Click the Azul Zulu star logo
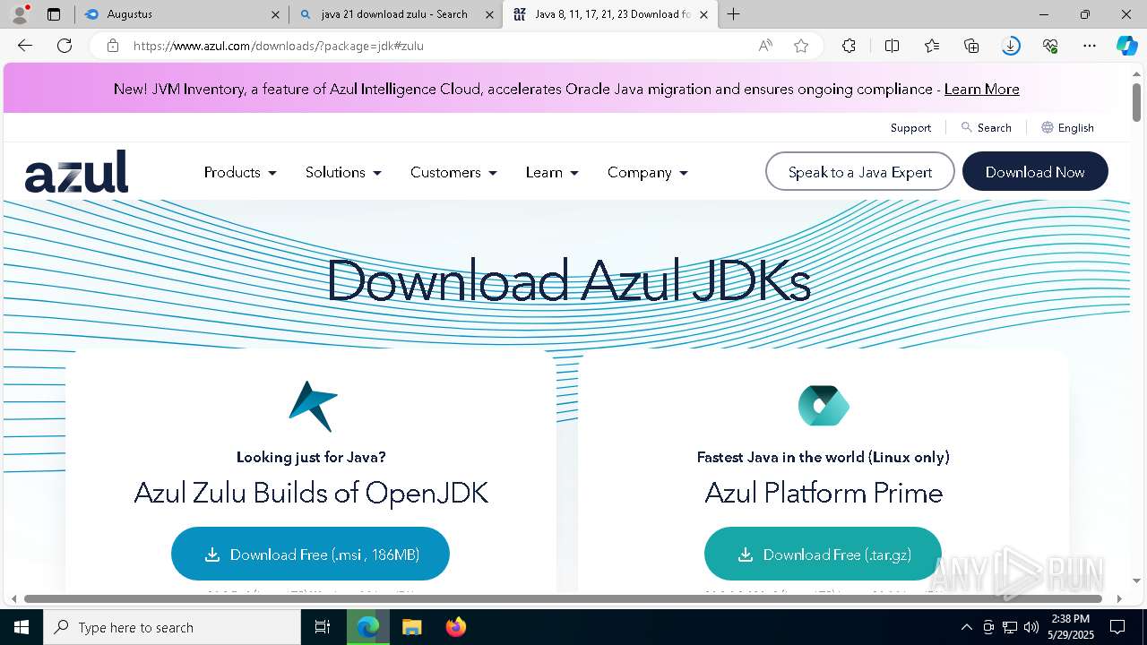The image size is (1147, 645). 313,406
